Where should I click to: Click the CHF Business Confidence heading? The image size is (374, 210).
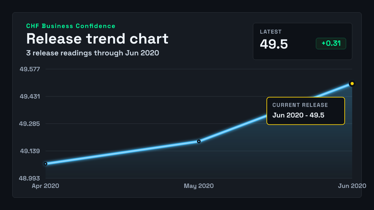[x=71, y=26]
